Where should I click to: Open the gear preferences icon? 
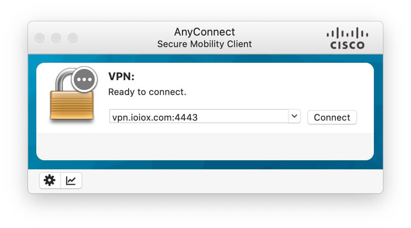coord(50,180)
